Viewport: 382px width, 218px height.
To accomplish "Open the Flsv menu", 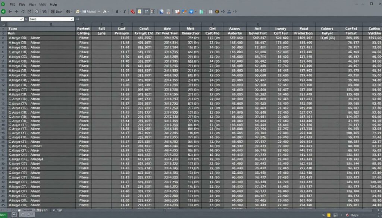I will point(22,4).
